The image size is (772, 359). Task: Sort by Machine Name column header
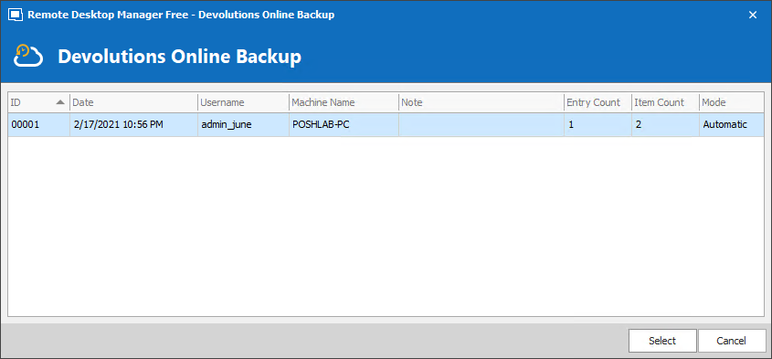344,102
